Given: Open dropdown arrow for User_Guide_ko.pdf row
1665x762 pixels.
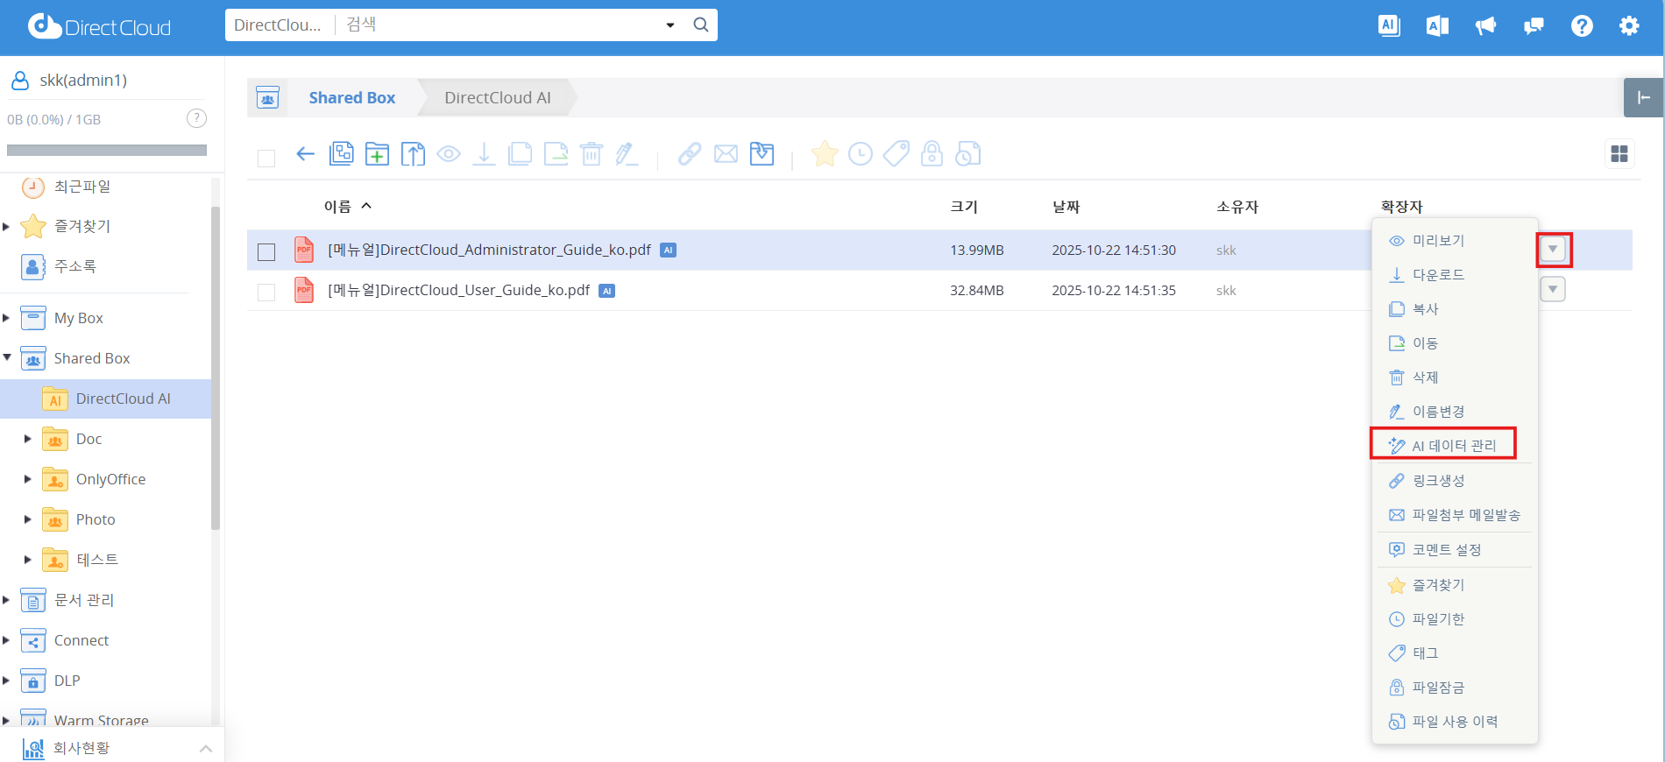Looking at the screenshot, I should [1553, 290].
